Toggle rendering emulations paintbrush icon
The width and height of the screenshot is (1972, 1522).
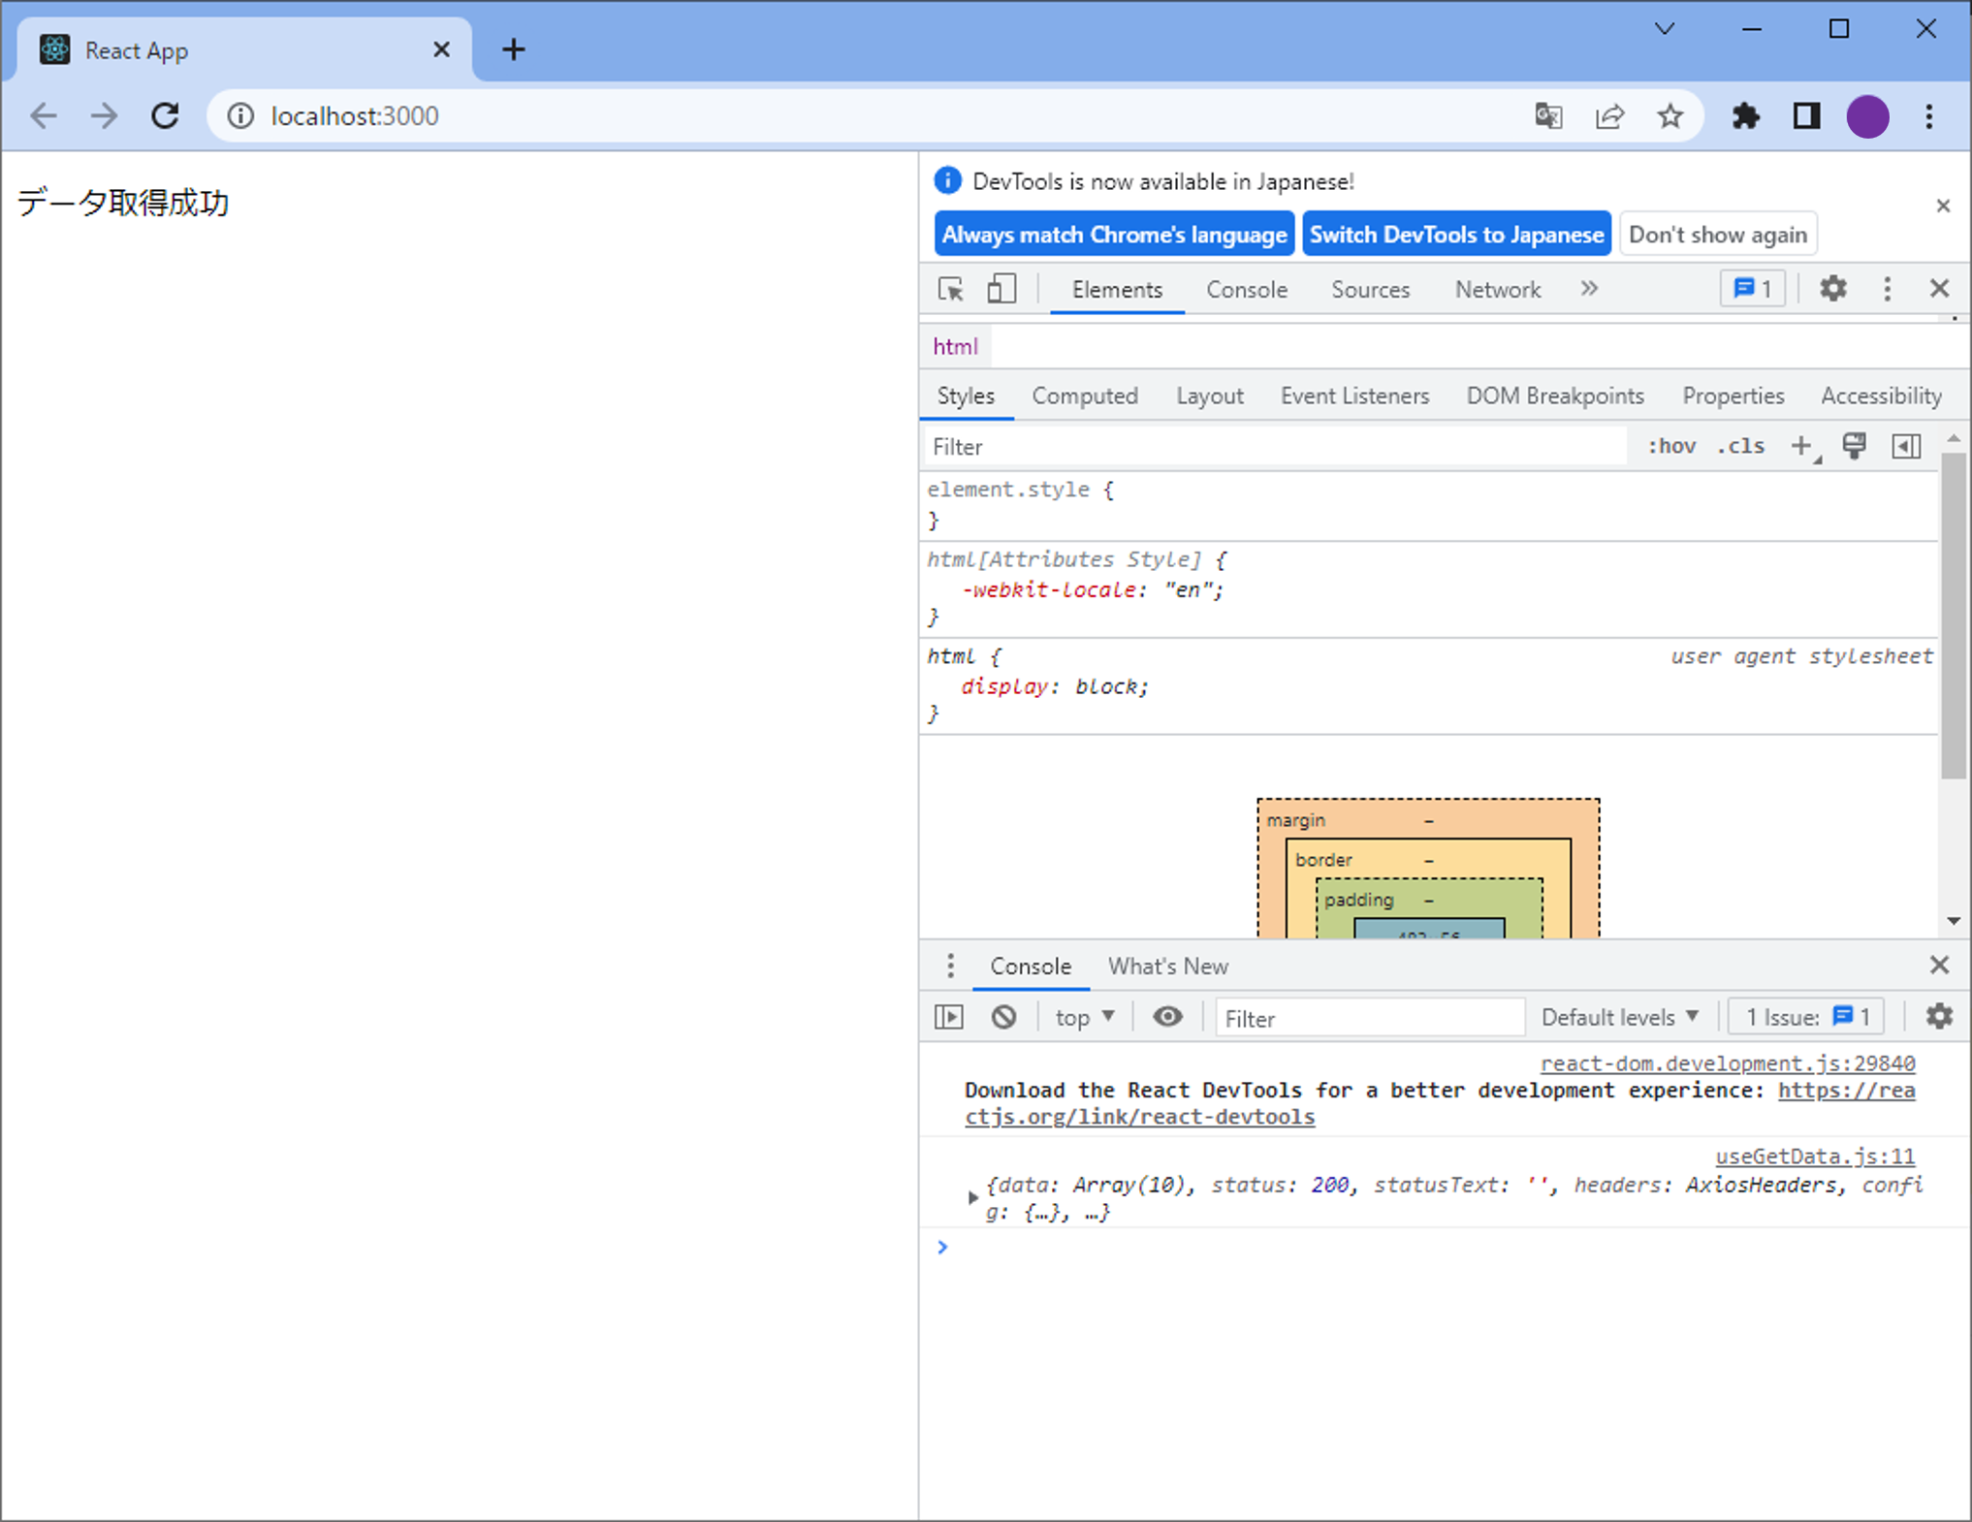click(1854, 446)
